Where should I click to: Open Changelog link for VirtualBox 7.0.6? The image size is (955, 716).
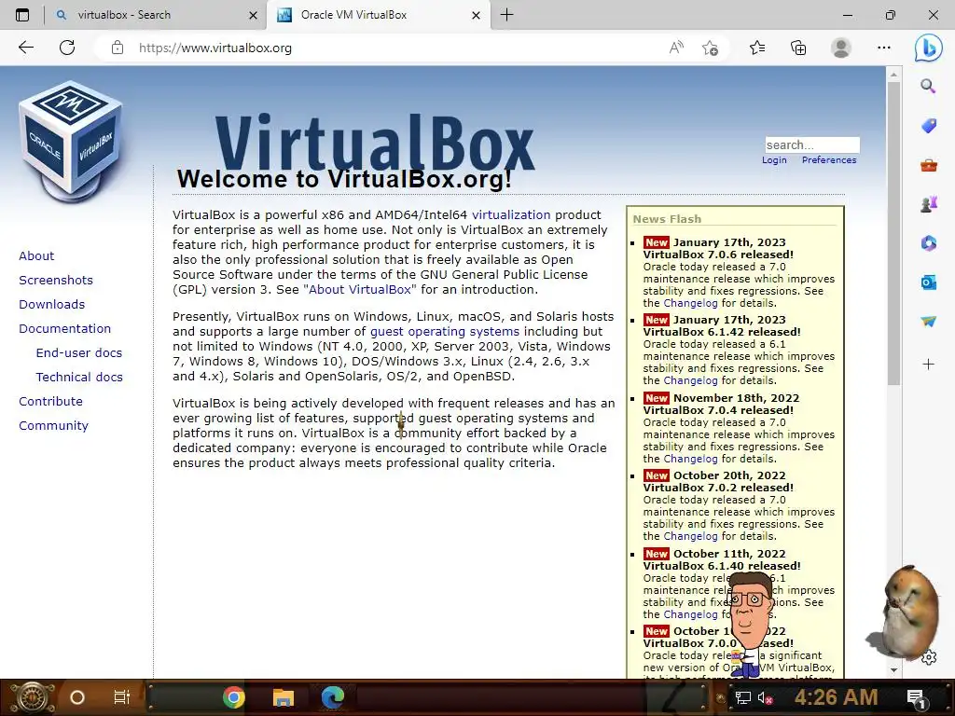[691, 303]
